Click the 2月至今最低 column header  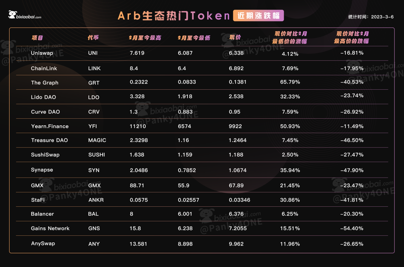[x=194, y=38]
